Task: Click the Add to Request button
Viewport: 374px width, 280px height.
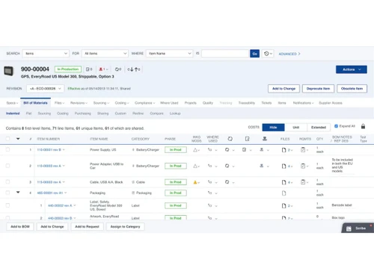Action: 87,227
